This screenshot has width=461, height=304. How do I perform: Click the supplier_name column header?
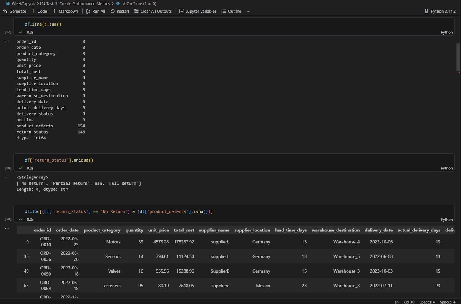click(x=214, y=230)
